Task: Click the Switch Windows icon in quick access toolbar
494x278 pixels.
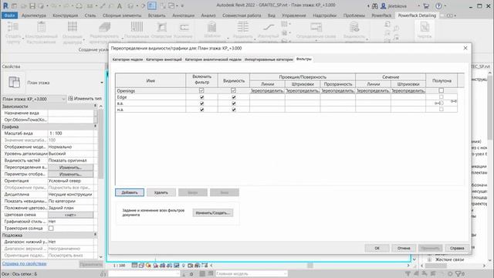Action: coord(171,5)
